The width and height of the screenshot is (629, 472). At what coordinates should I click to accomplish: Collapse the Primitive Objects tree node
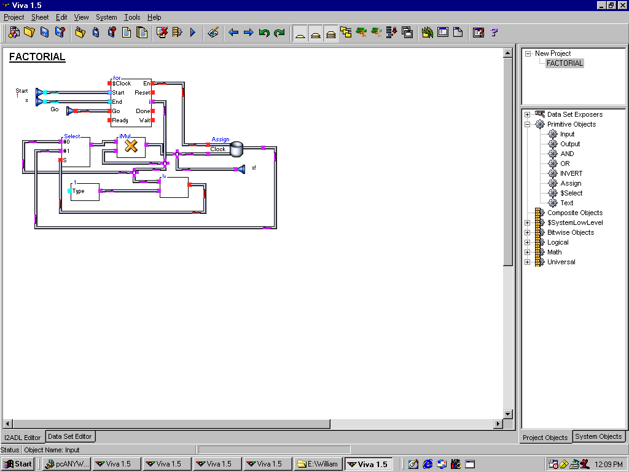pyautogui.click(x=527, y=124)
